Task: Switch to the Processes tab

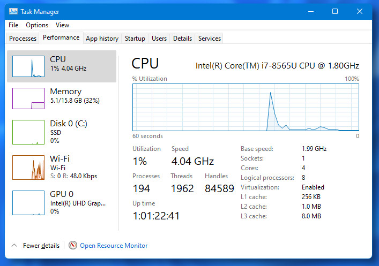Action: (23, 39)
